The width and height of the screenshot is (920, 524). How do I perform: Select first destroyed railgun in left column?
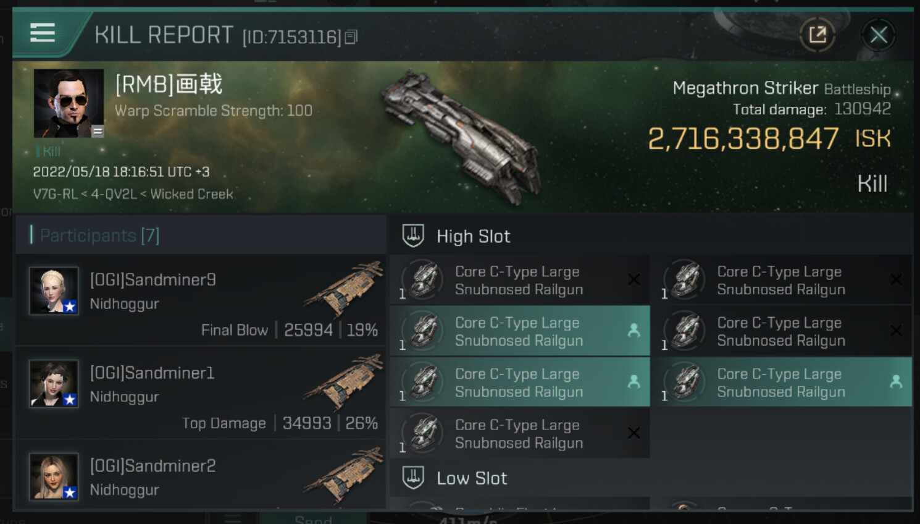(519, 281)
